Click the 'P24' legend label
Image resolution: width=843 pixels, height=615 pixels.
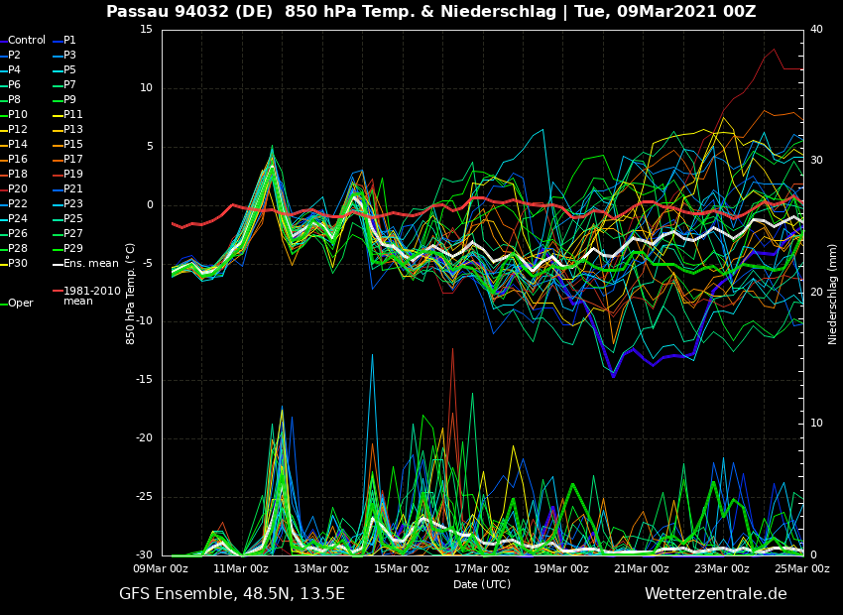pyautogui.click(x=17, y=219)
